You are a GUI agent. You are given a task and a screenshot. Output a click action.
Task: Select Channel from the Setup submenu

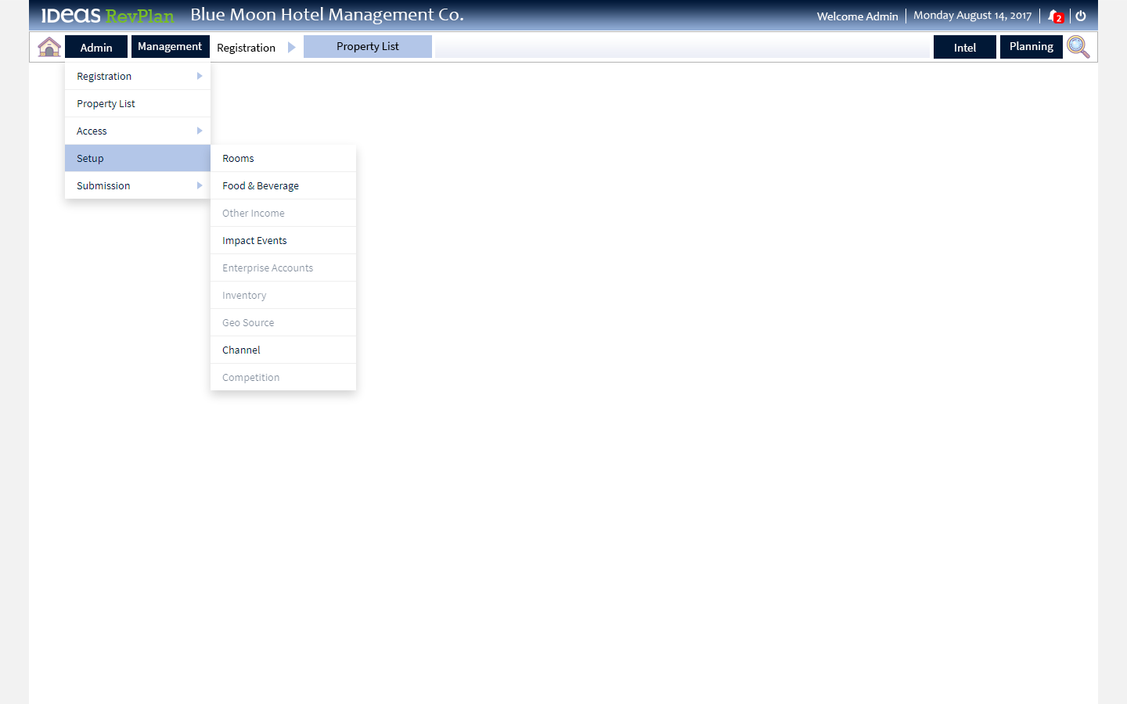[241, 350]
